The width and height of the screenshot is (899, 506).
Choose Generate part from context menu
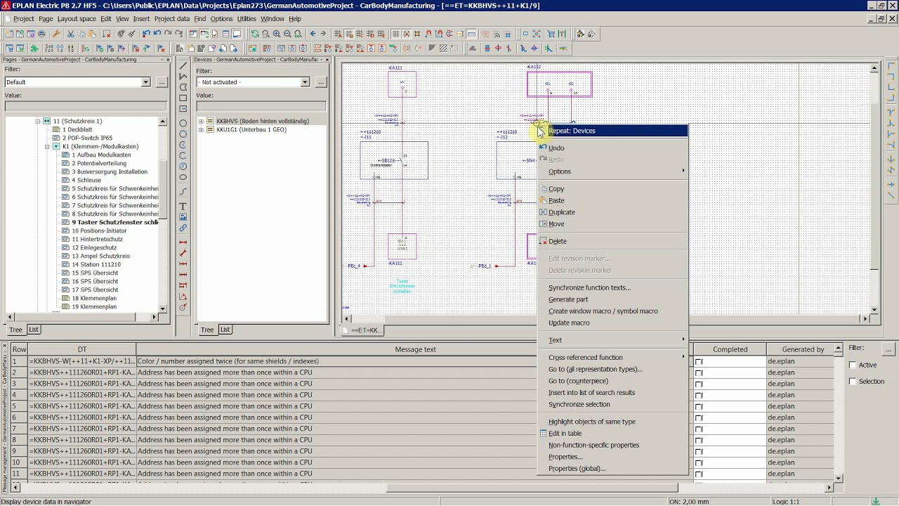click(x=612, y=299)
